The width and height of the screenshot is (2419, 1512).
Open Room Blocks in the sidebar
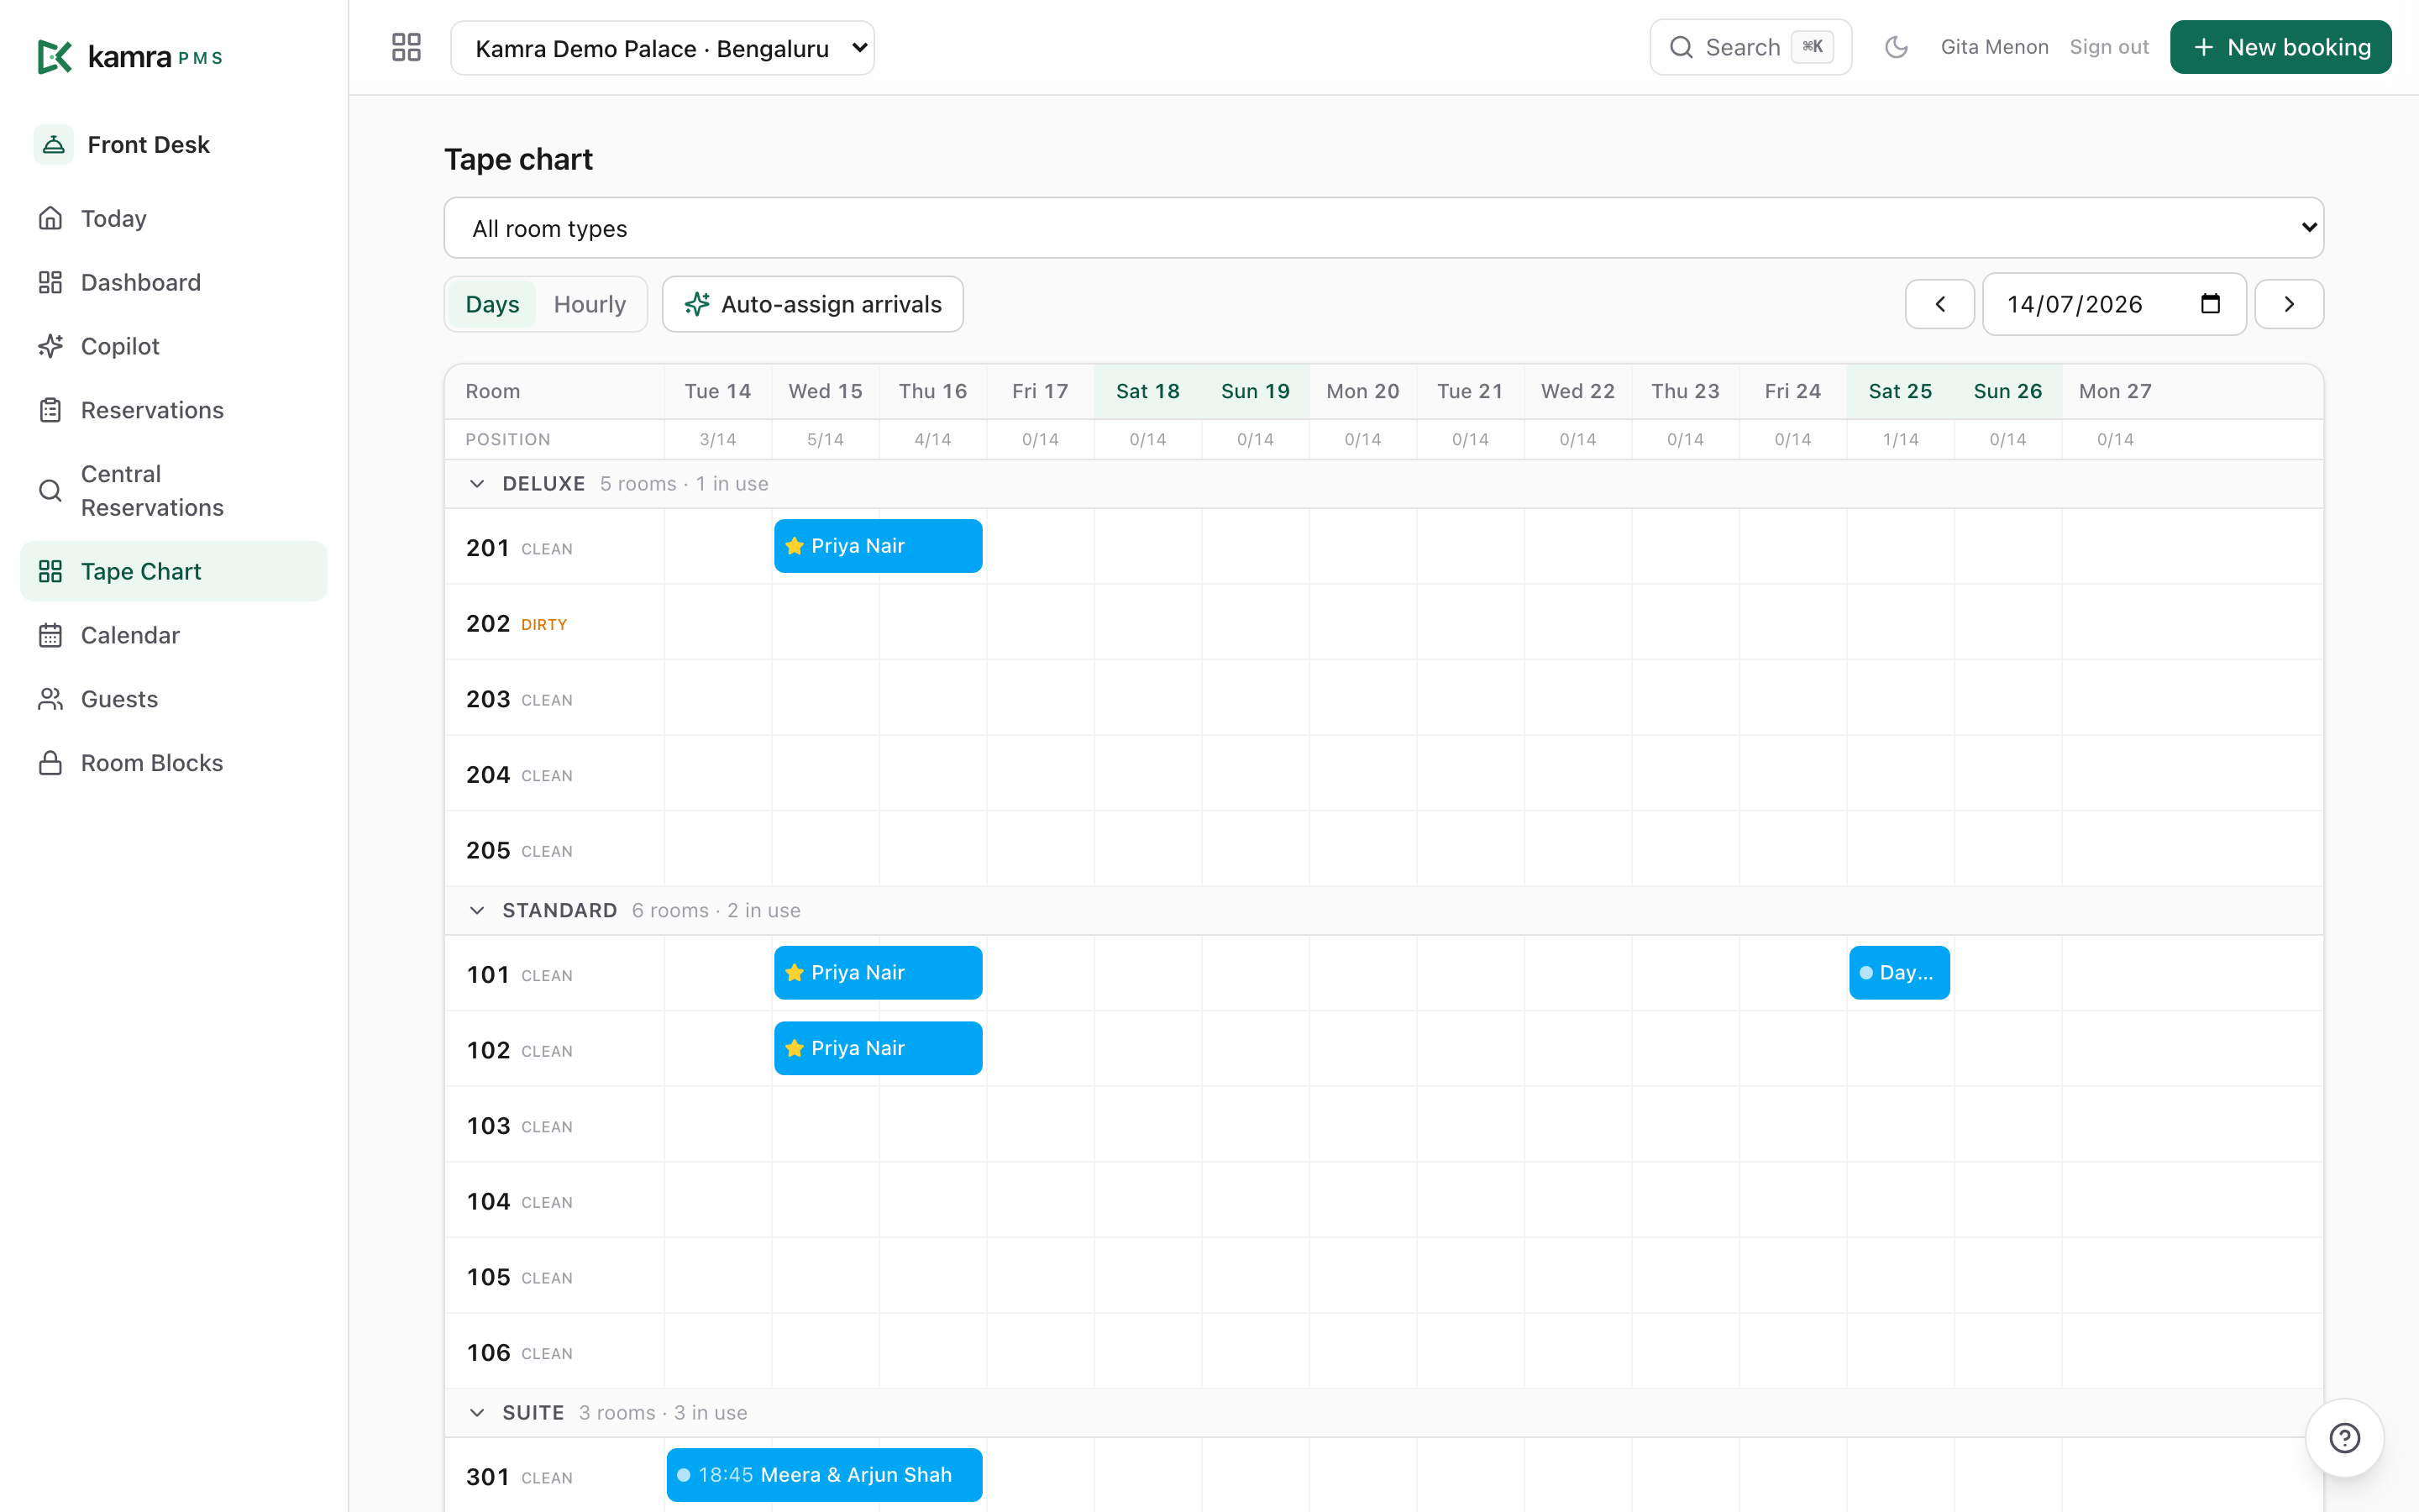pos(174,763)
